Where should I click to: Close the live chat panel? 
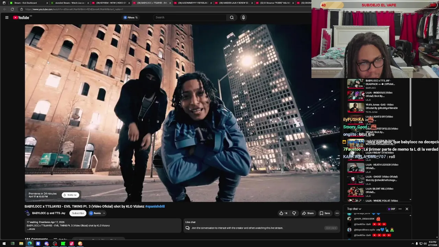click(x=407, y=209)
